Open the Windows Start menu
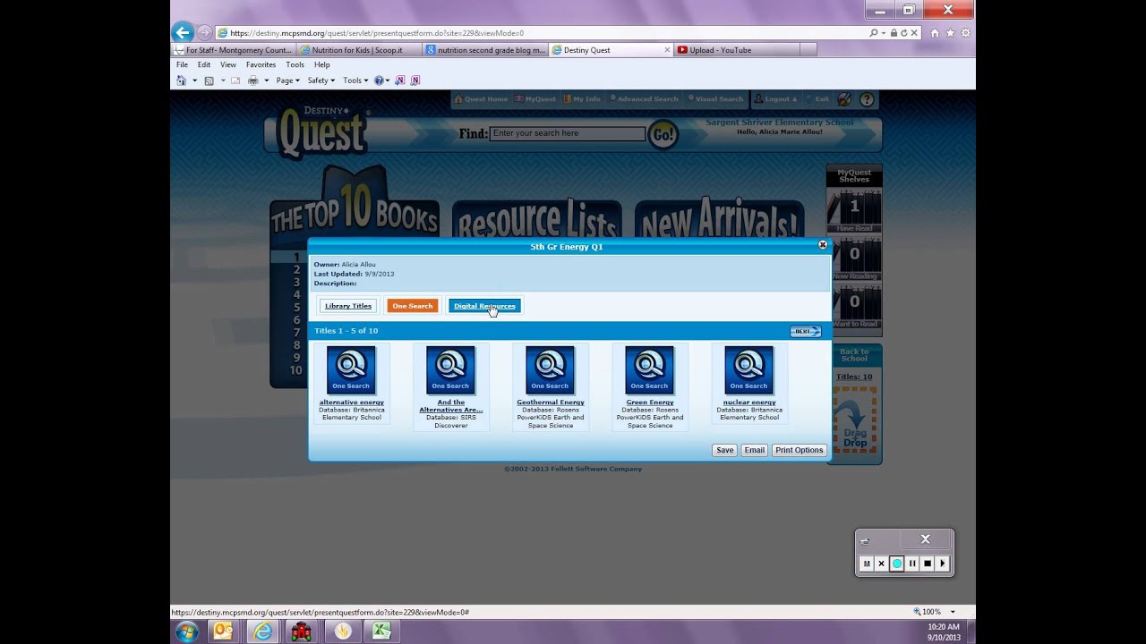Image resolution: width=1146 pixels, height=644 pixels. coord(188,631)
